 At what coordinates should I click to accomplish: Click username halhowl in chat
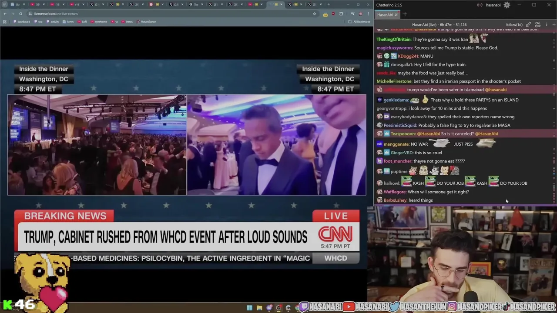392,183
